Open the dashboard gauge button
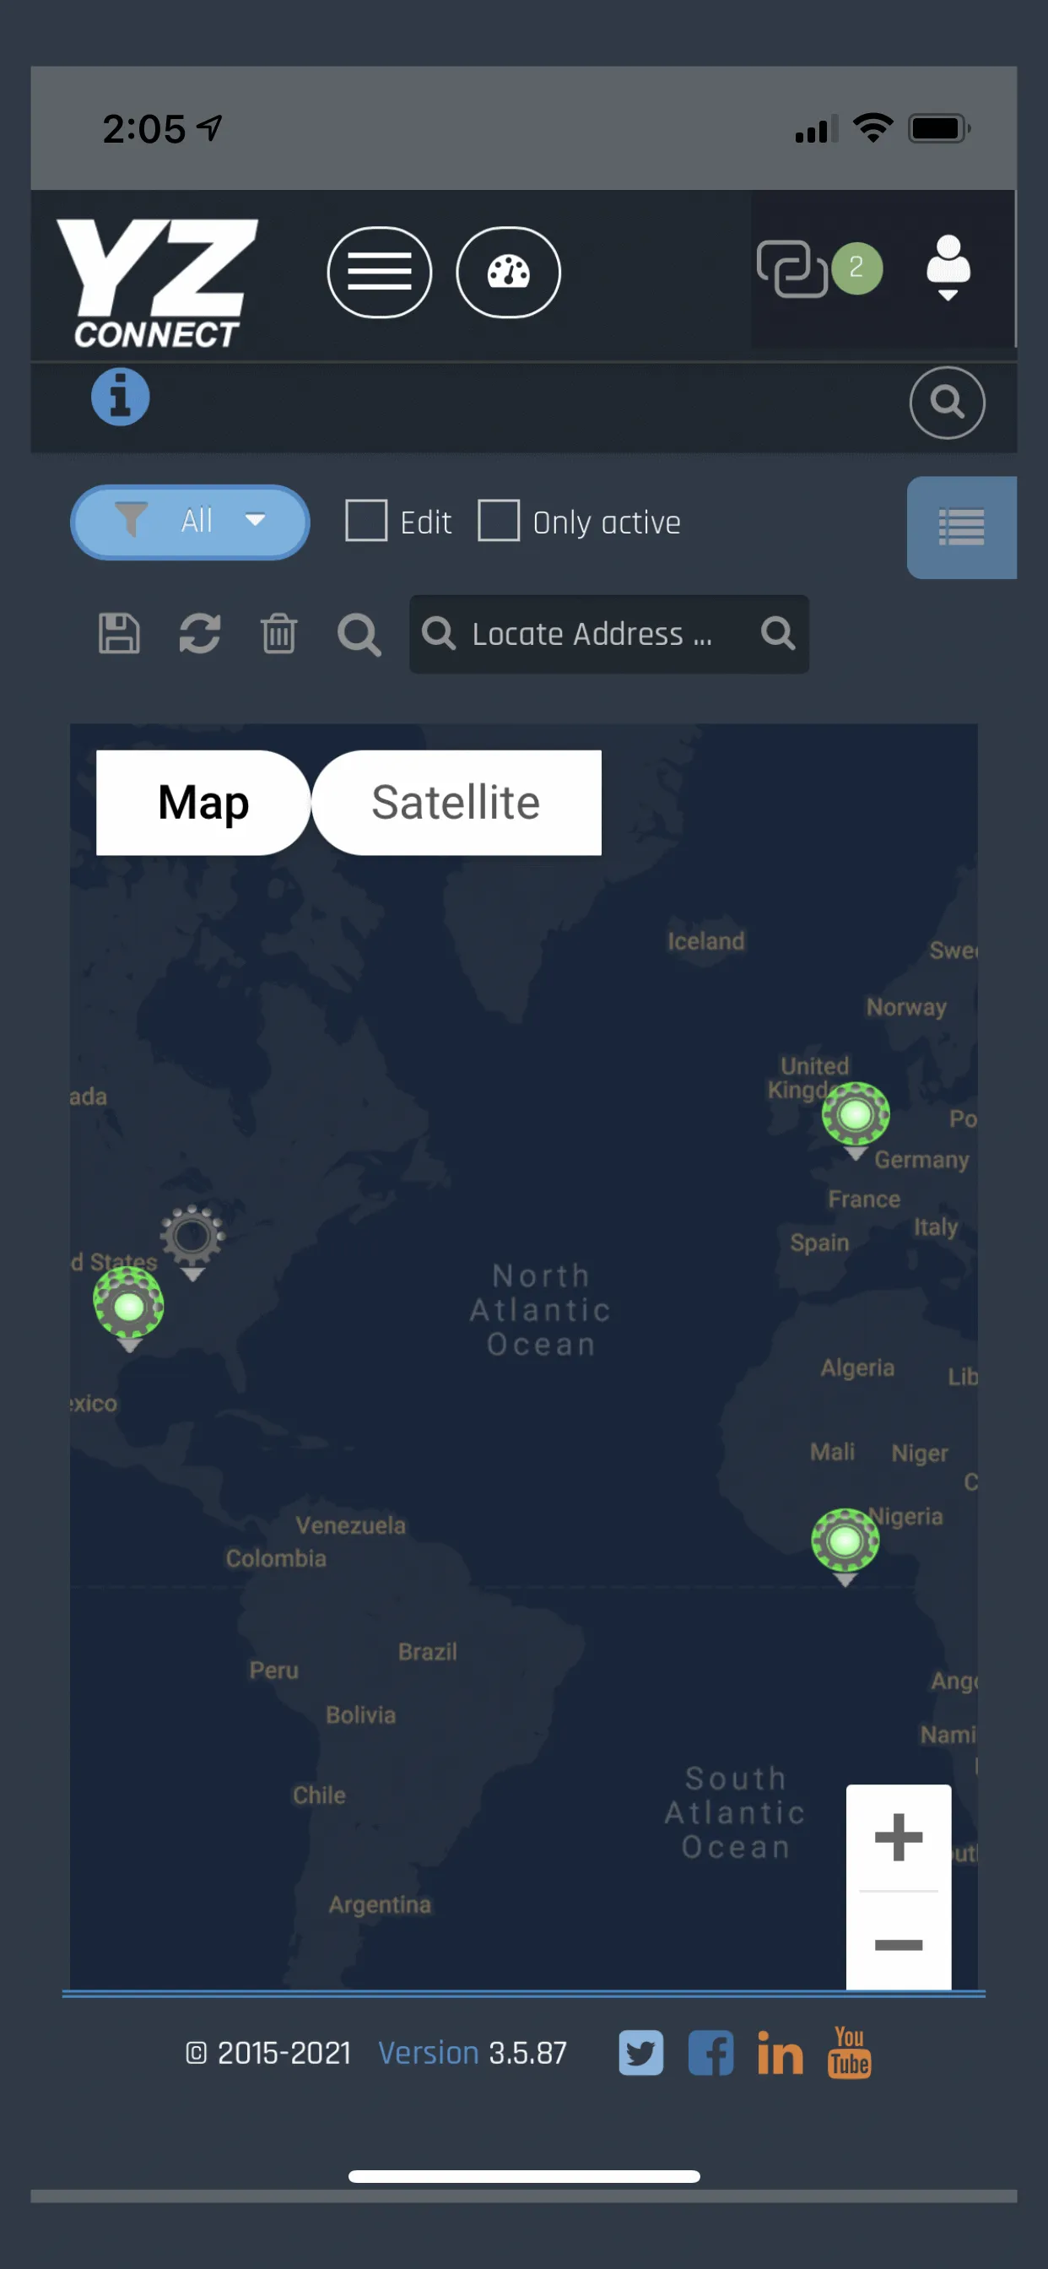This screenshot has width=1048, height=2269. point(508,272)
